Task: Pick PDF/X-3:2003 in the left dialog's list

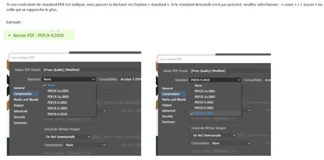Action: click(57, 108)
